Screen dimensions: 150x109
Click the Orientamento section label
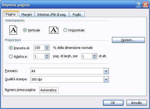[x=15, y=20]
